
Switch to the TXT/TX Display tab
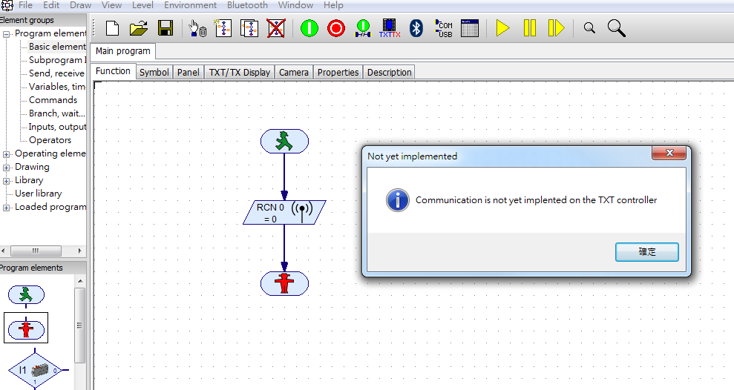point(239,72)
